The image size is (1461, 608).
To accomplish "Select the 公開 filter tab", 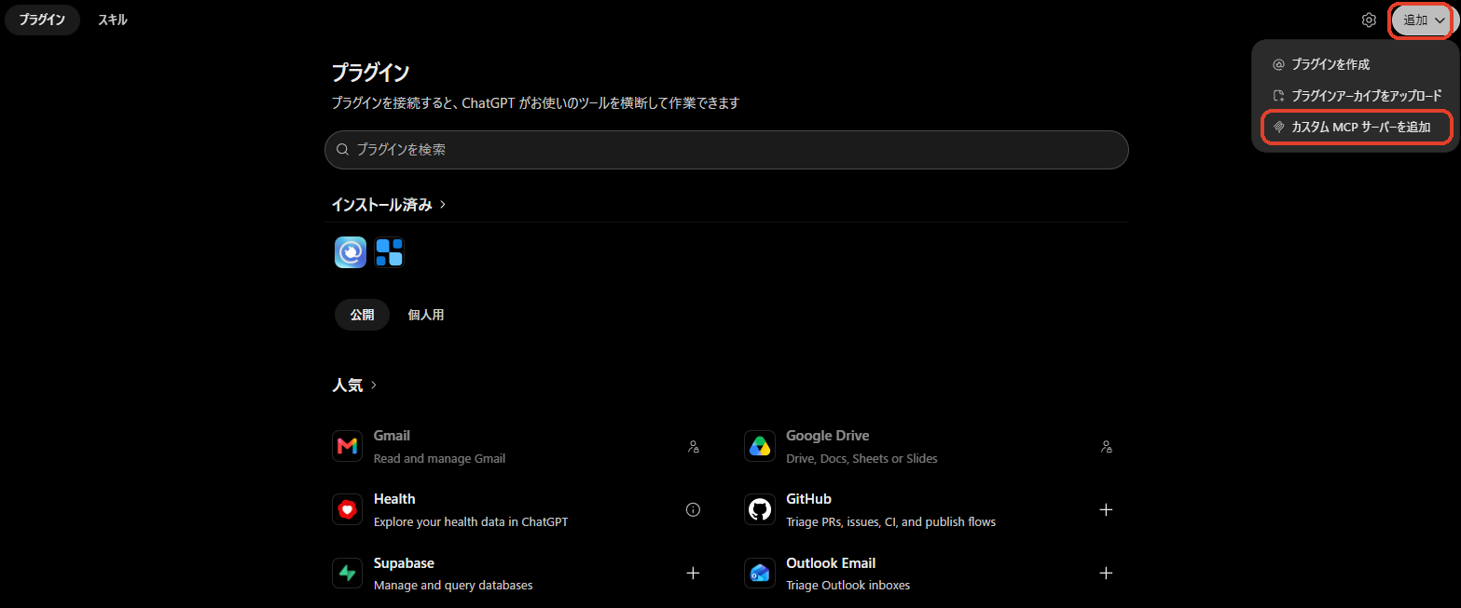I will pyautogui.click(x=363, y=315).
